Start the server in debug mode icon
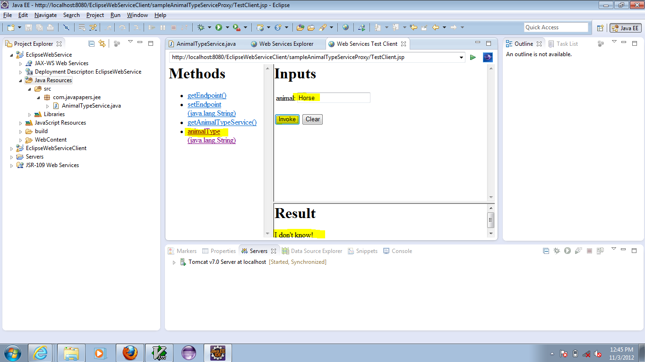 [557, 251]
